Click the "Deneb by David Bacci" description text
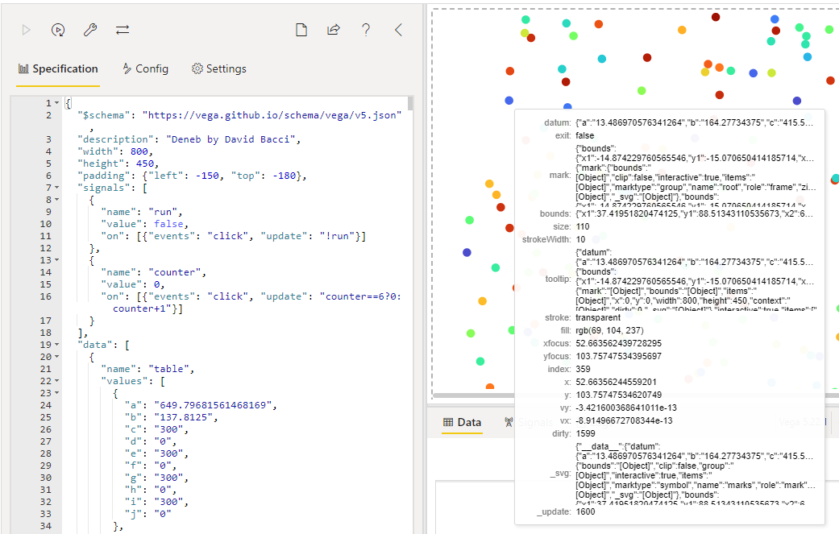The width and height of the screenshot is (839, 534). coord(231,139)
